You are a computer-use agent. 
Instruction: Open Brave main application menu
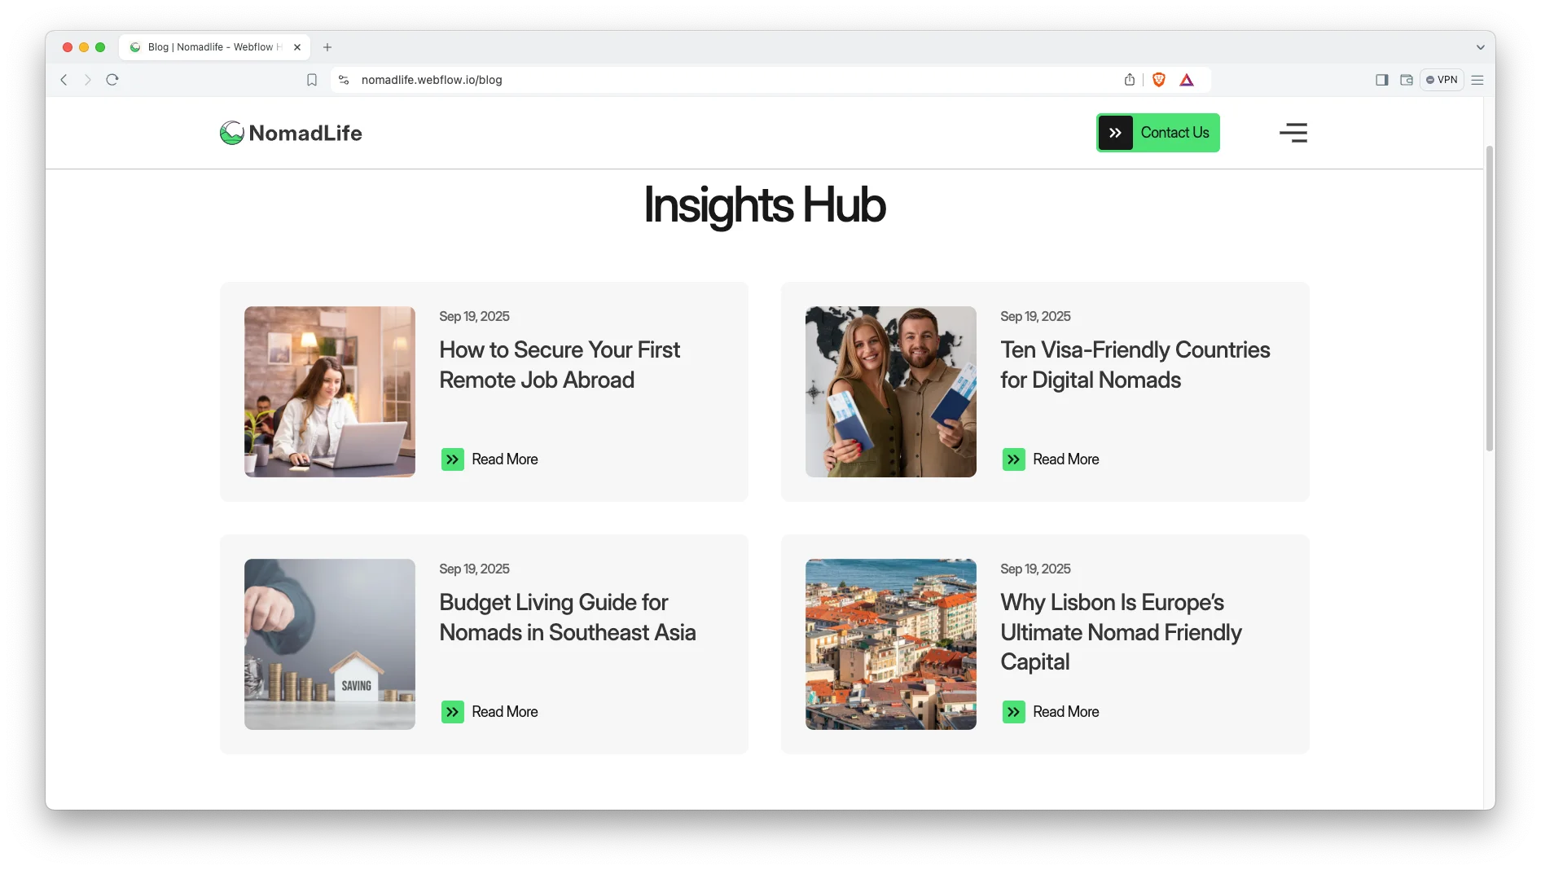[1477, 80]
